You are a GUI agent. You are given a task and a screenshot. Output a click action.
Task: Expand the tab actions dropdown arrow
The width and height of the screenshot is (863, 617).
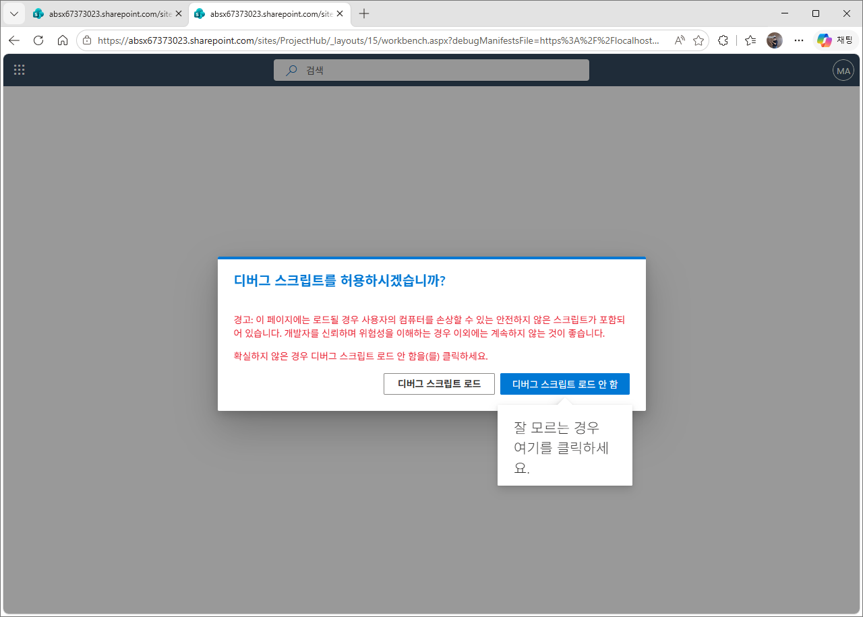click(14, 13)
